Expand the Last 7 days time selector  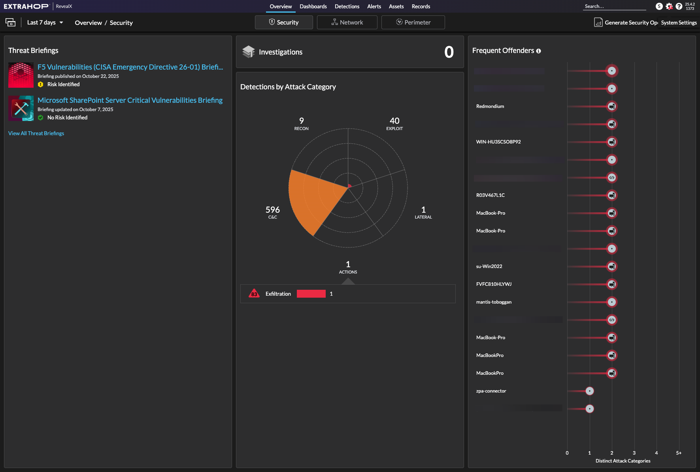click(45, 23)
